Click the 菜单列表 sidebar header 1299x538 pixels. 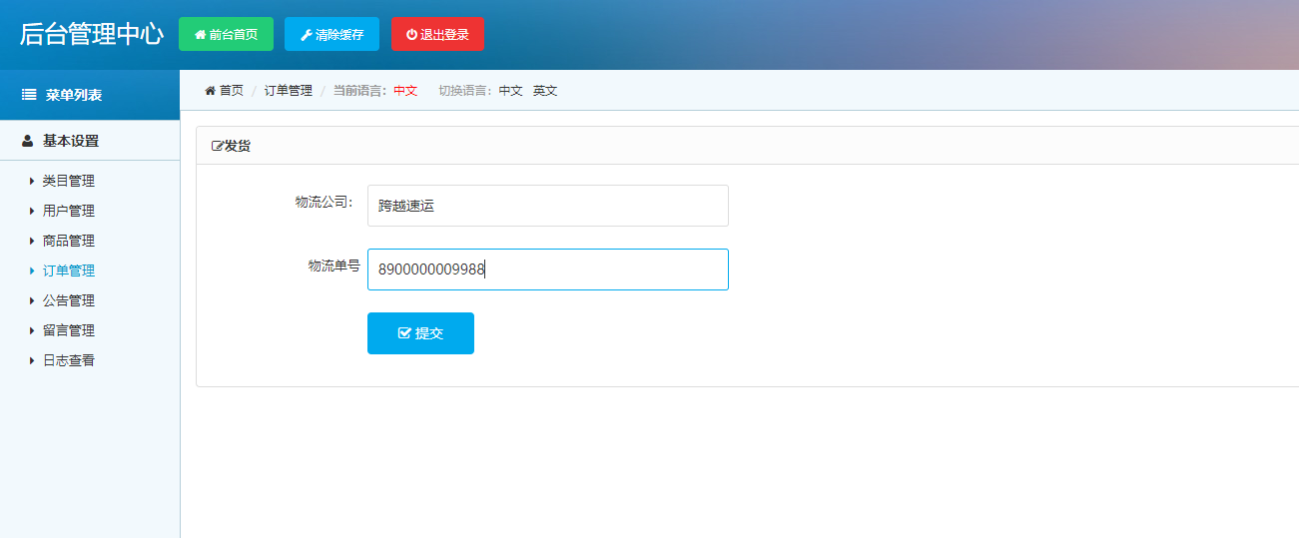pos(90,95)
